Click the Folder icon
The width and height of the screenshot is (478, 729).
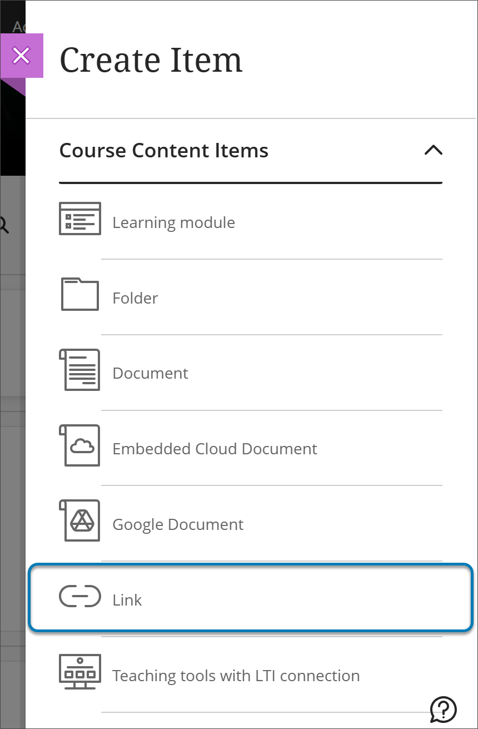click(79, 294)
